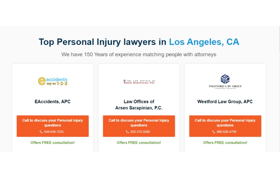Viewport: 280px width, 180px height.
Task: Select the 866-620-4709 phone number
Action: (x=226, y=132)
